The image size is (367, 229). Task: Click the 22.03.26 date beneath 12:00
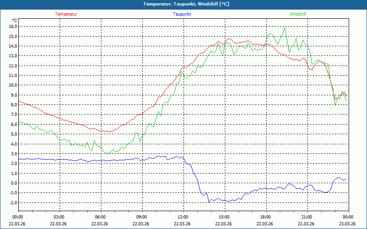[x=182, y=224]
